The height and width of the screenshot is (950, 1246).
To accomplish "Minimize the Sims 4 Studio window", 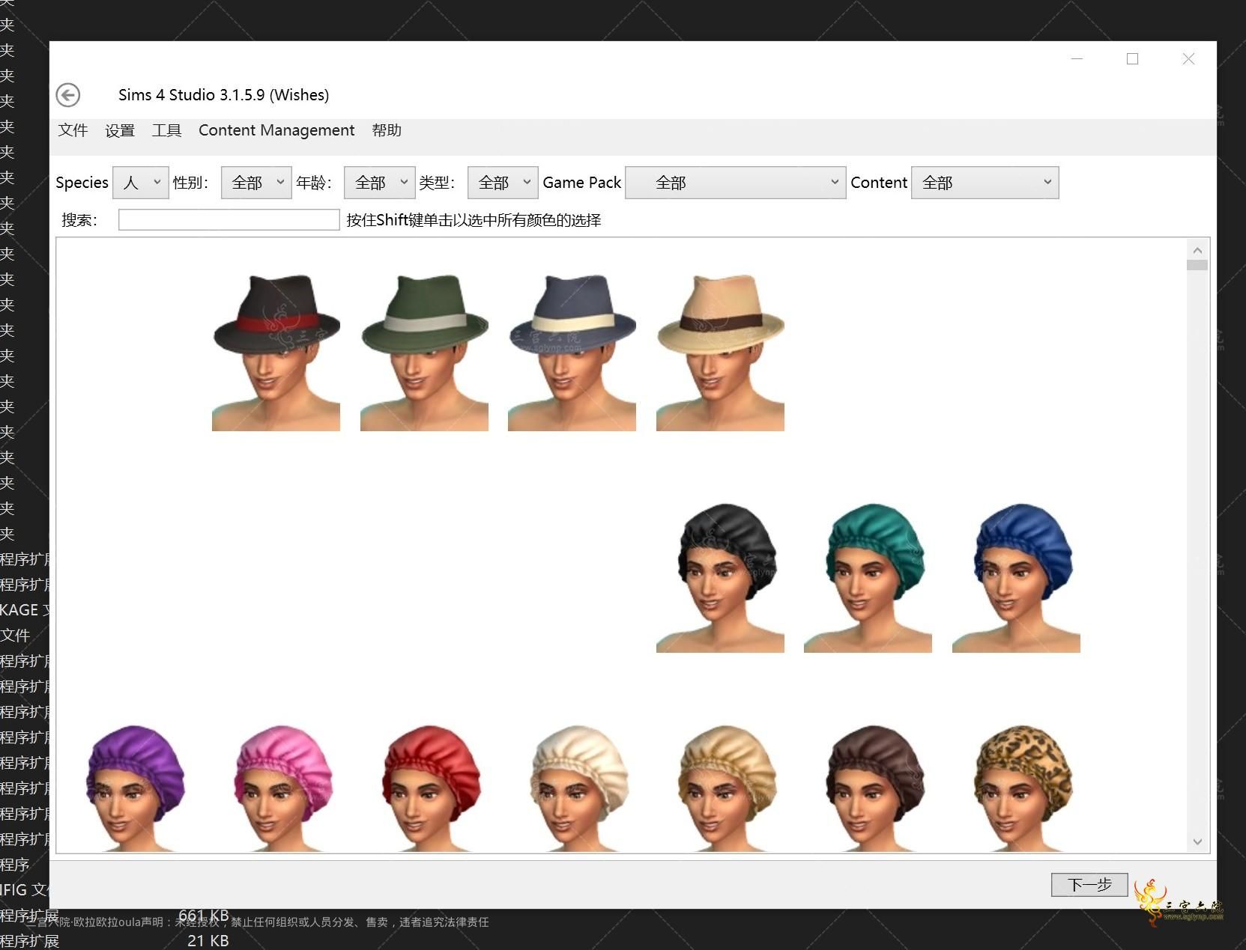I will 1077,58.
